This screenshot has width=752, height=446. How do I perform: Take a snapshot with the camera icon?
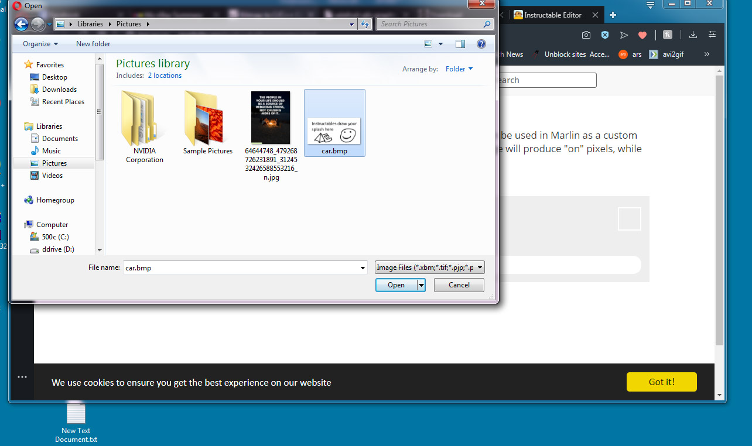click(x=586, y=35)
